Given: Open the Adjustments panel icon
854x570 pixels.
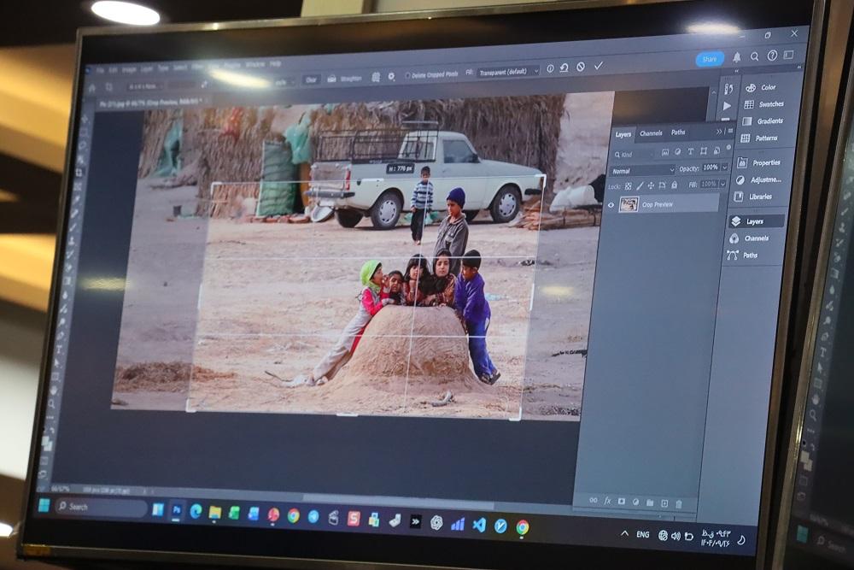Looking at the screenshot, I should pos(740,180).
